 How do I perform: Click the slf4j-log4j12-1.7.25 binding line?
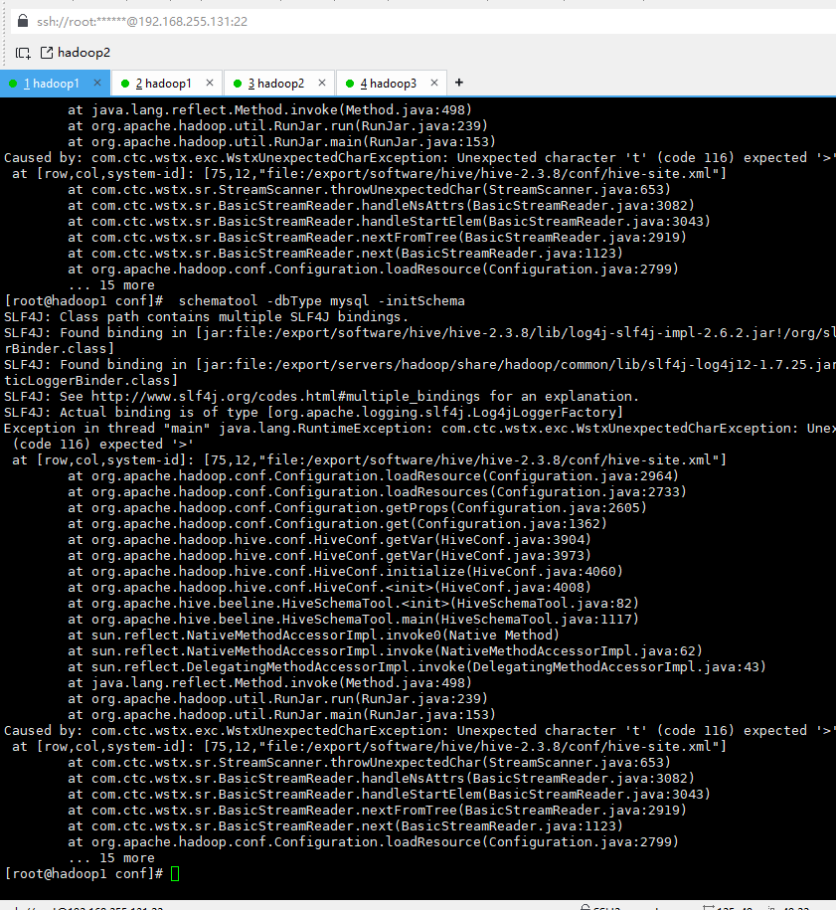coord(420,365)
